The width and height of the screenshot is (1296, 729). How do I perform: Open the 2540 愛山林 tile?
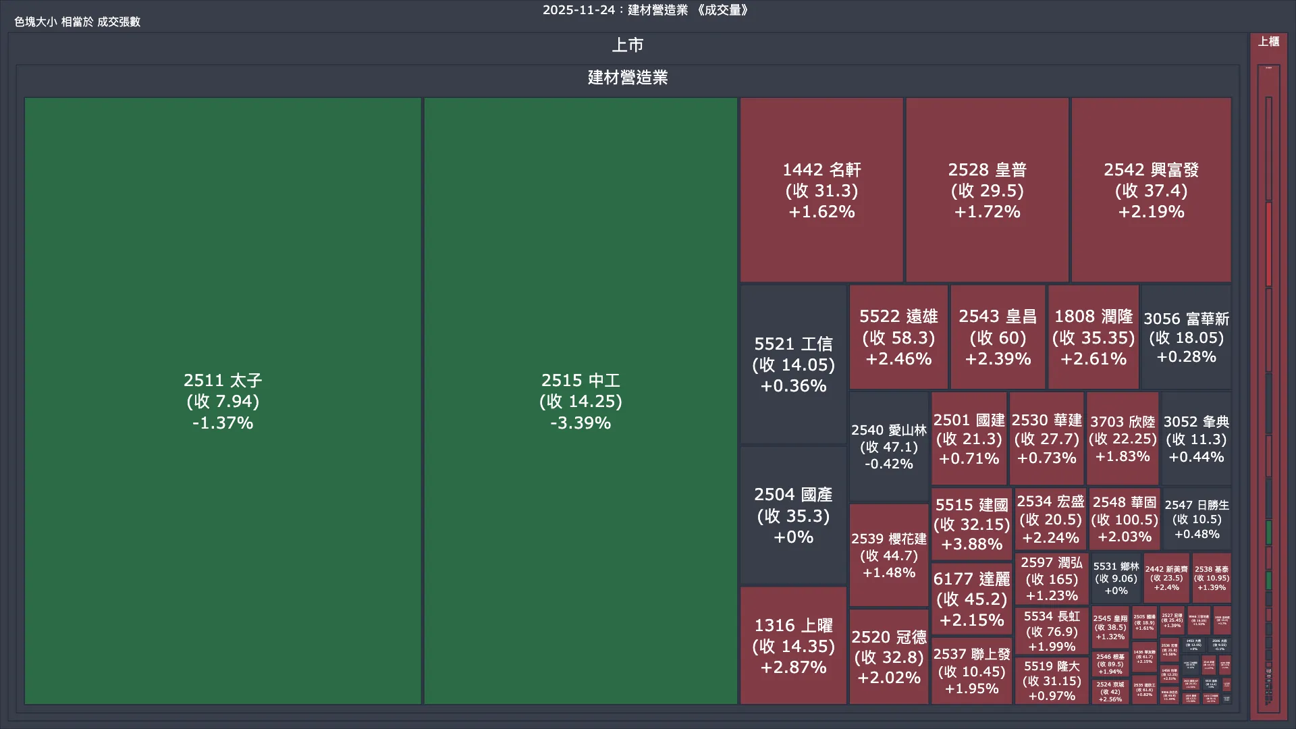pyautogui.click(x=888, y=447)
